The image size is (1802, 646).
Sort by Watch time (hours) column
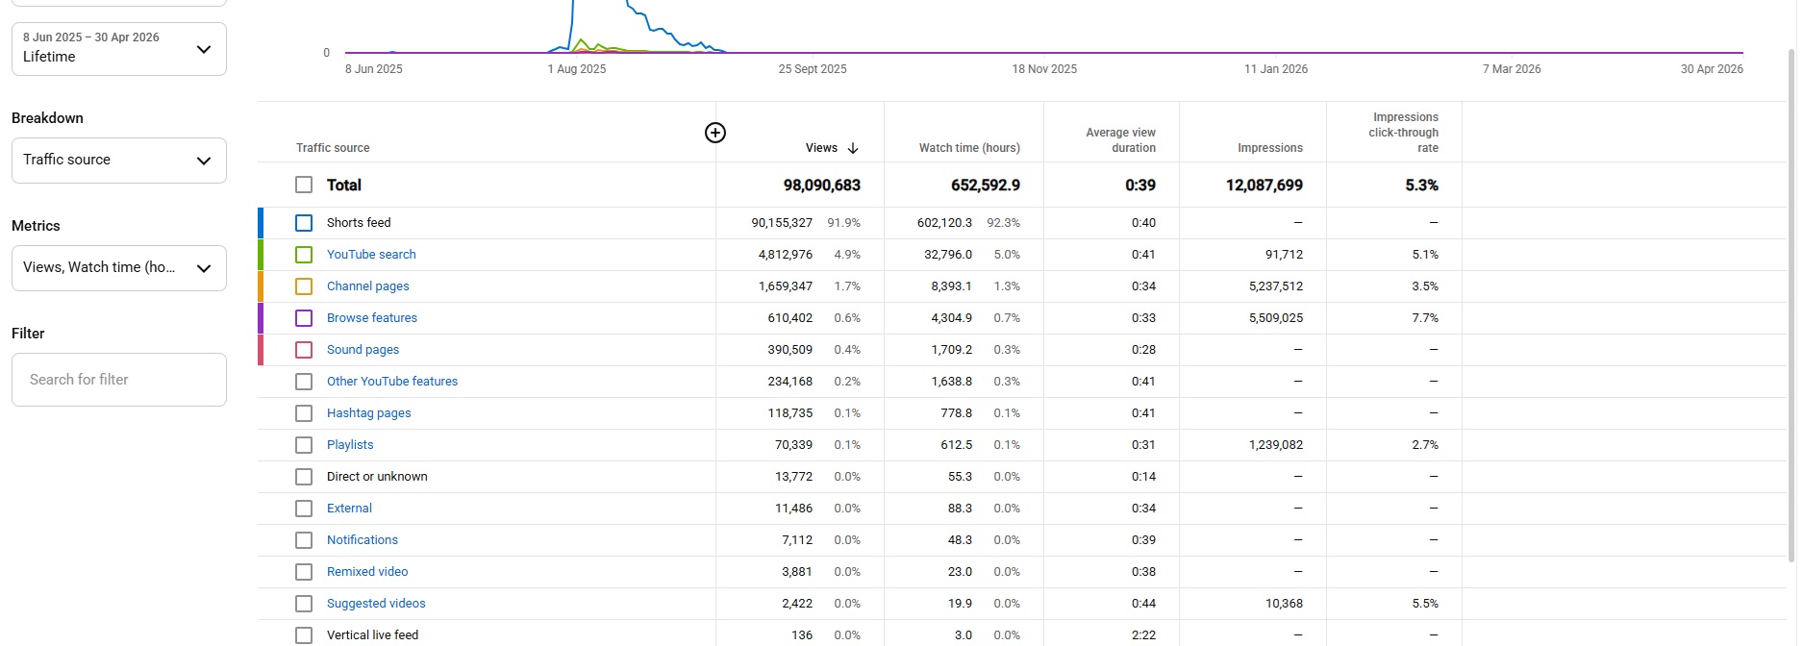coord(969,148)
